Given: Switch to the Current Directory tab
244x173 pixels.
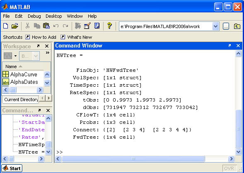Looking at the screenshot, I should coord(21,100).
